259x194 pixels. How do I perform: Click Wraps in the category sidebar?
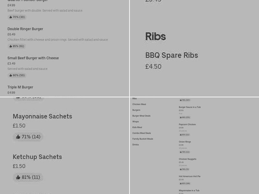pyautogui.click(x=135, y=122)
